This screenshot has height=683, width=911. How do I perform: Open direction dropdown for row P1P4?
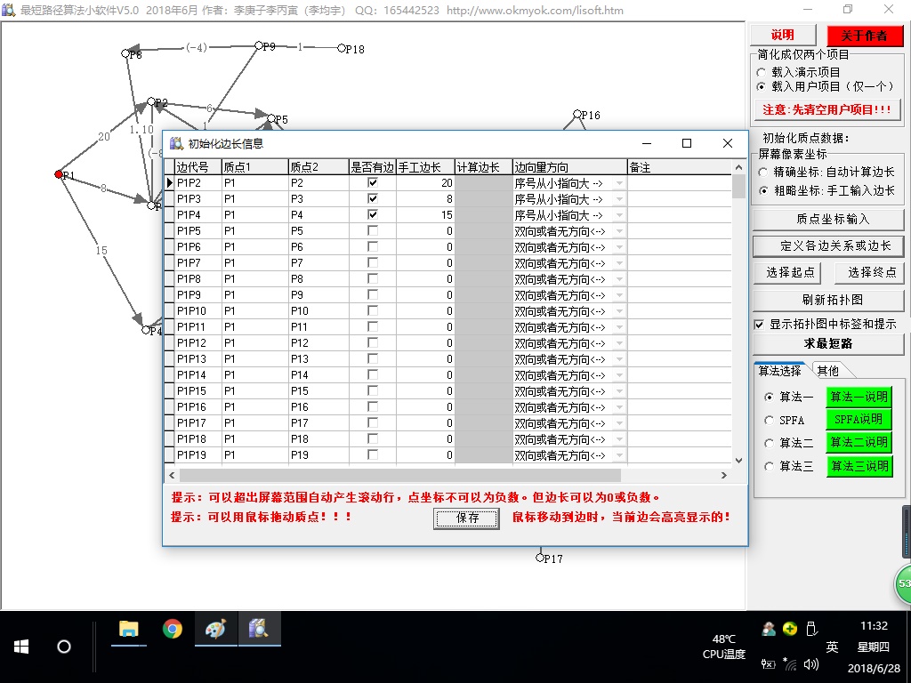(x=619, y=215)
